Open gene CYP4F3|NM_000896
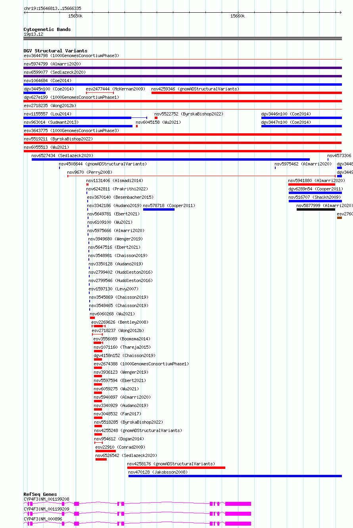Viewport: 353px width, 528px height. click(x=137, y=523)
